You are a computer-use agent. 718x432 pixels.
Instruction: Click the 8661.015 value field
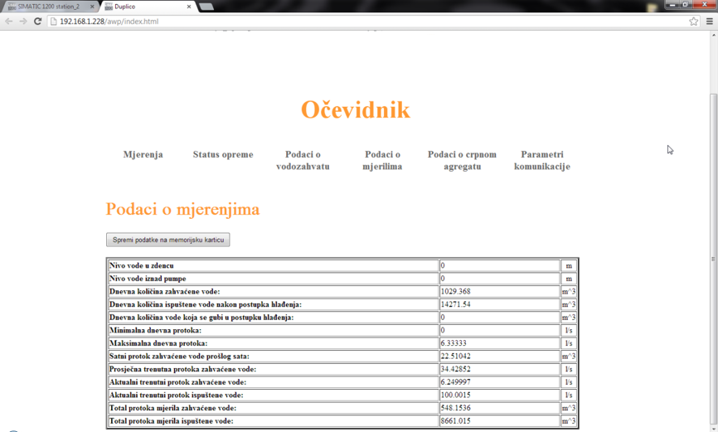tap(499, 420)
